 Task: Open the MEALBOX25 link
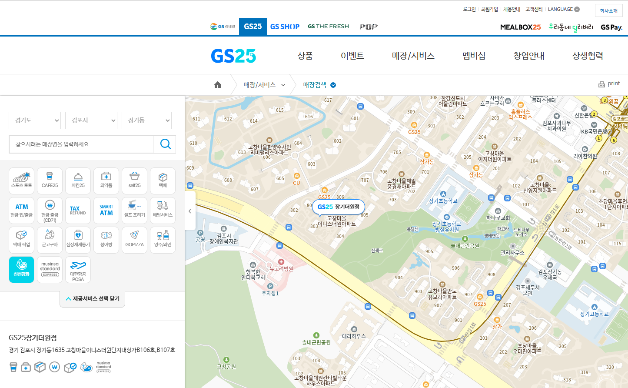520,27
